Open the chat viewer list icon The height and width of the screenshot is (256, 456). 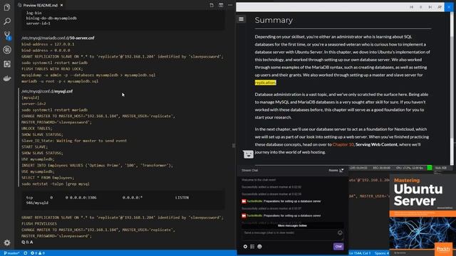252,247
